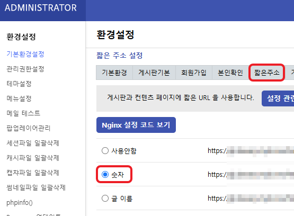The height and width of the screenshot is (216, 294).
Task: Switch to the 짧은주소 tab
Action: pyautogui.click(x=266, y=73)
